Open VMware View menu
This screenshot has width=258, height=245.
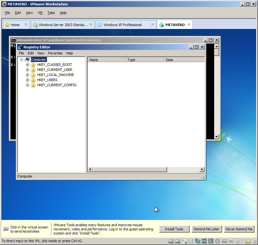tap(29, 13)
